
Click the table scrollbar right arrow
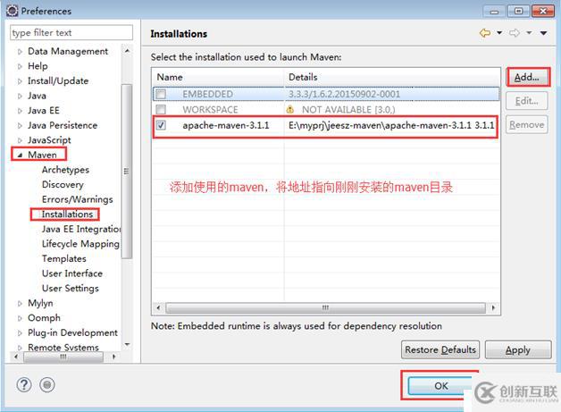493,307
